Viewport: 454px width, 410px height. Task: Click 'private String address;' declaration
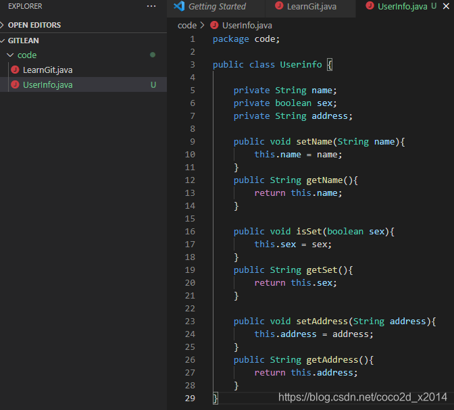(293, 116)
